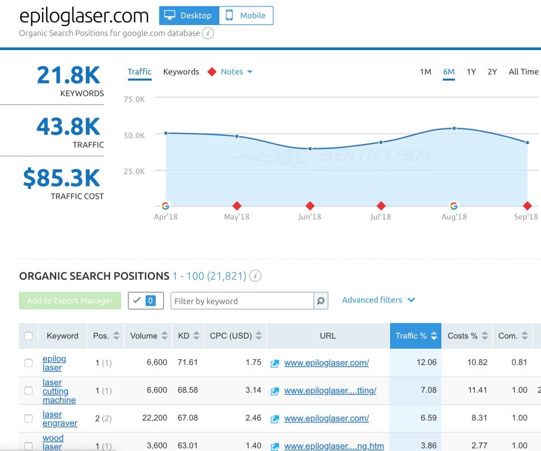Toggle the select-all checkbox in table header
The height and width of the screenshot is (451, 541).
click(x=29, y=336)
